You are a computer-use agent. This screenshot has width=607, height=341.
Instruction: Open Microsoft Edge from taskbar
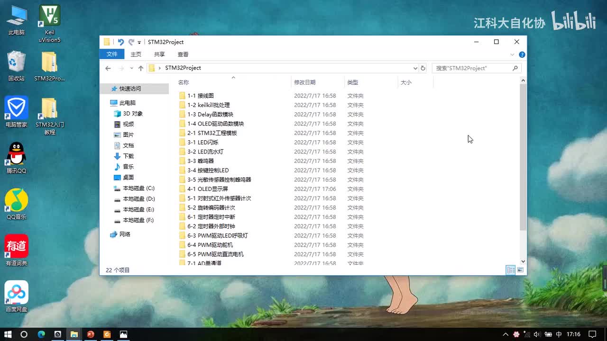(41, 334)
